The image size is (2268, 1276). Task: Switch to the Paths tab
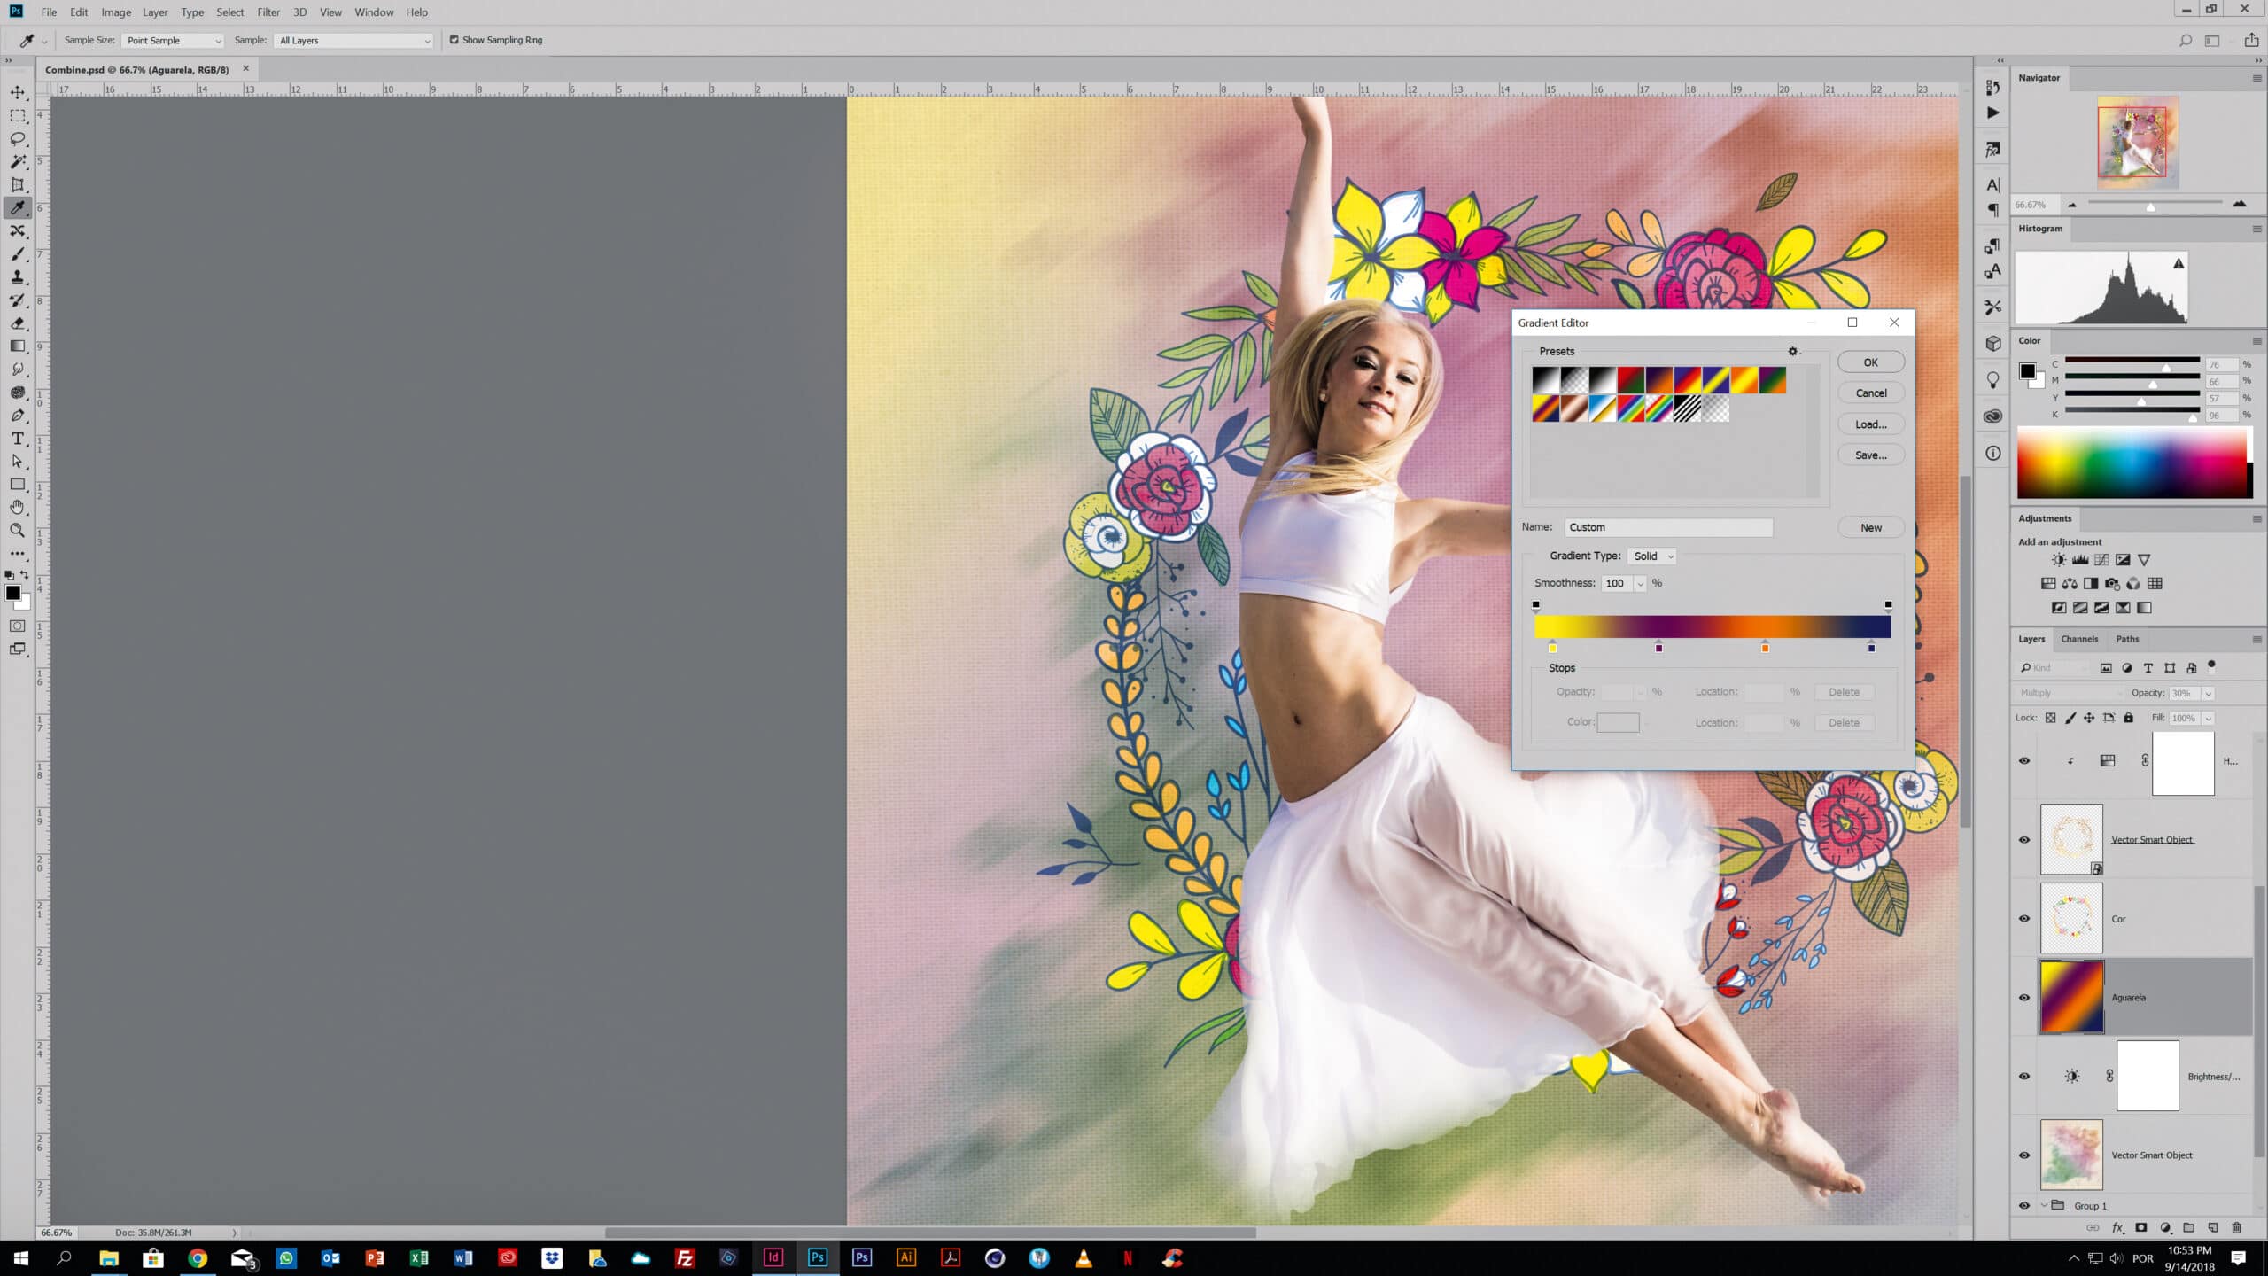tap(2127, 639)
